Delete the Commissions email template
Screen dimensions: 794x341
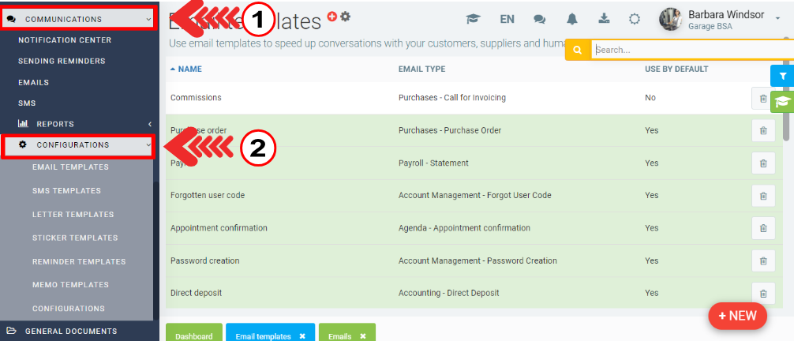(762, 98)
